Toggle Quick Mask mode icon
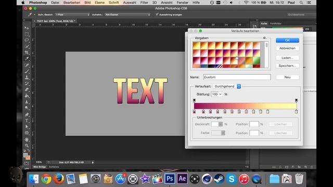 (x=27, y=164)
